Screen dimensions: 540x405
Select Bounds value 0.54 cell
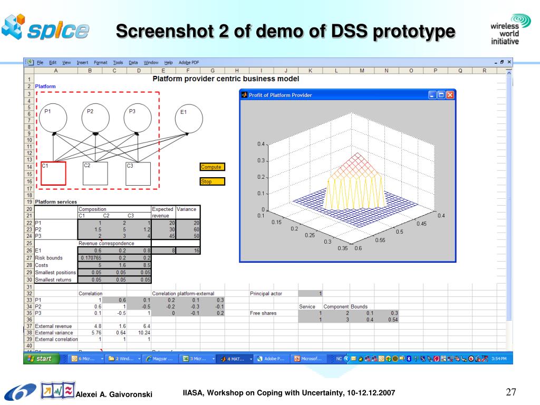387,320
